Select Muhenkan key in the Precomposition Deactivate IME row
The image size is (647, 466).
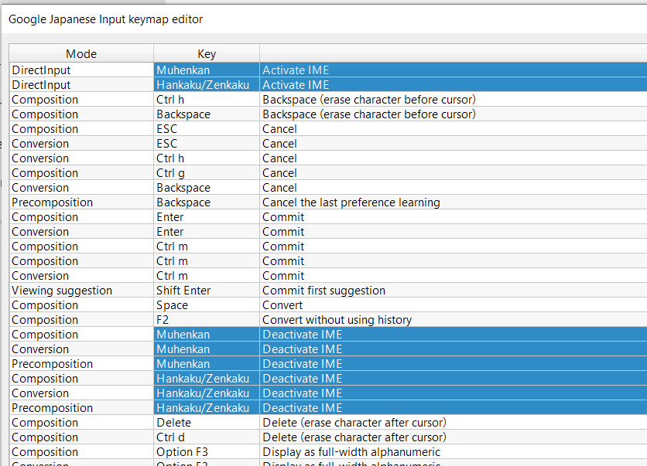tap(207, 364)
